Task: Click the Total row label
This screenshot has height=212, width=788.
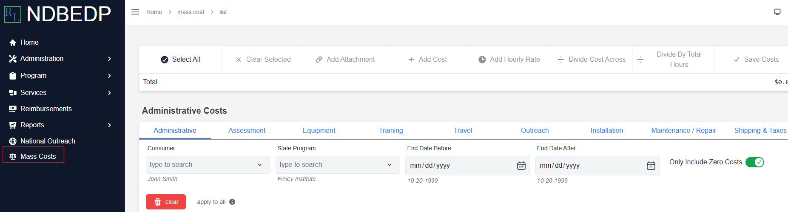Action: [150, 82]
